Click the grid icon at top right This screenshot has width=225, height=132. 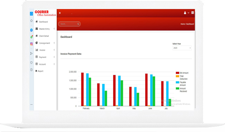[192, 12]
